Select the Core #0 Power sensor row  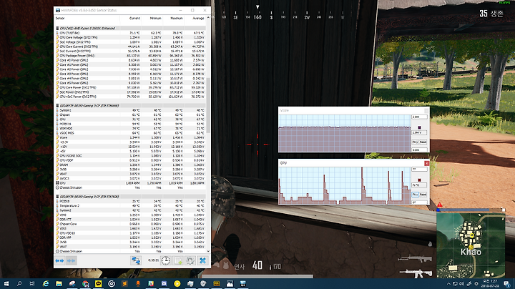(x=130, y=60)
